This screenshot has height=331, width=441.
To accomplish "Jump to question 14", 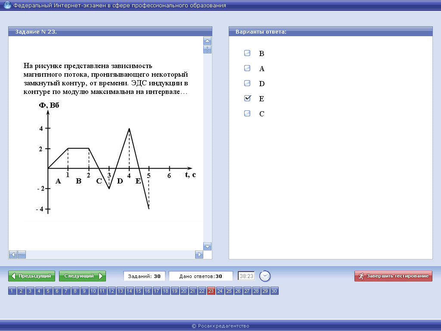I will coord(129,291).
